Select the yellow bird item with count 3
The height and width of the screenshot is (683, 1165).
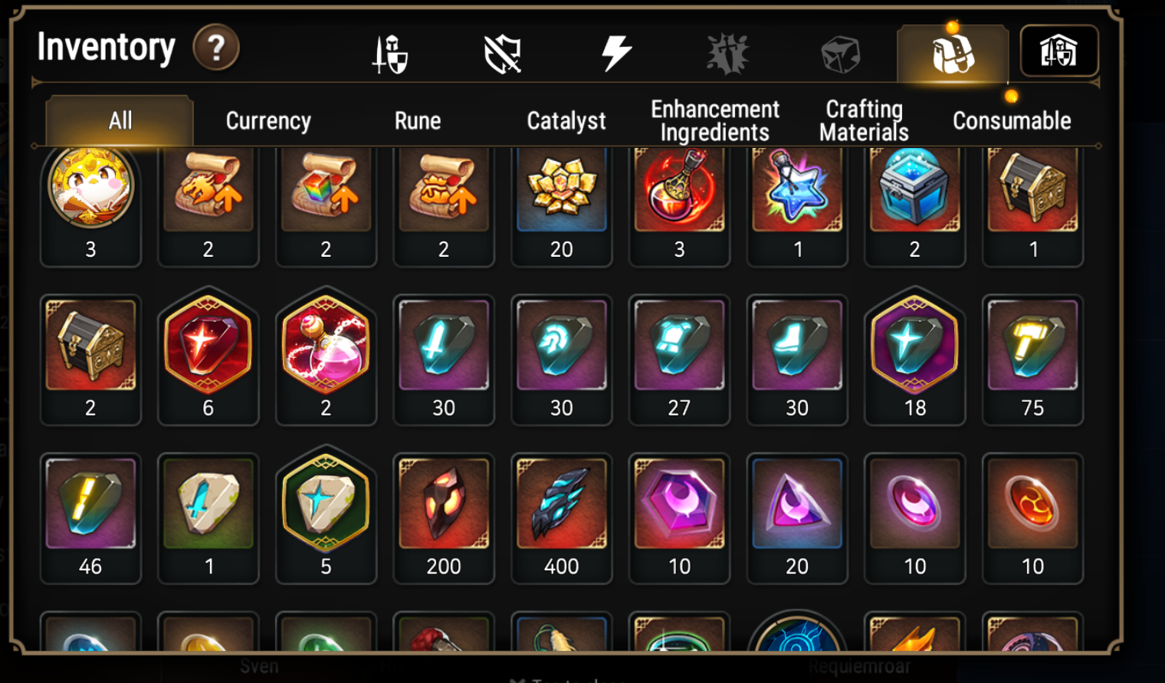tap(90, 205)
